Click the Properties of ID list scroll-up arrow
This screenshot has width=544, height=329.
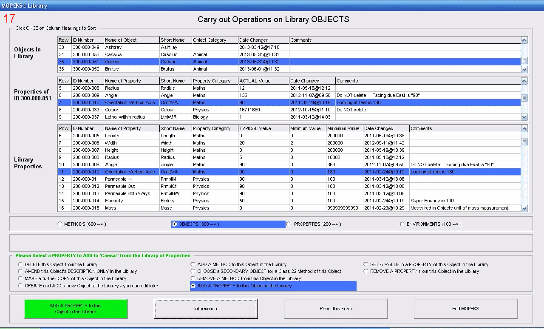pos(524,81)
